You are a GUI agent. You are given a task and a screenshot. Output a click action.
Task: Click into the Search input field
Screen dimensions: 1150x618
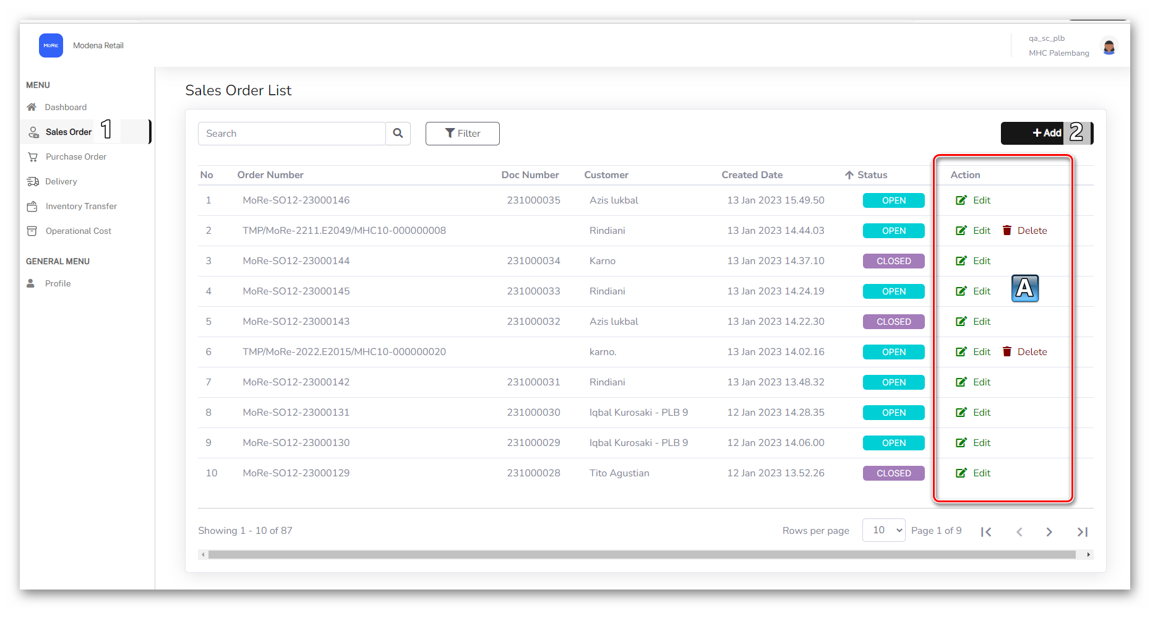(x=291, y=134)
